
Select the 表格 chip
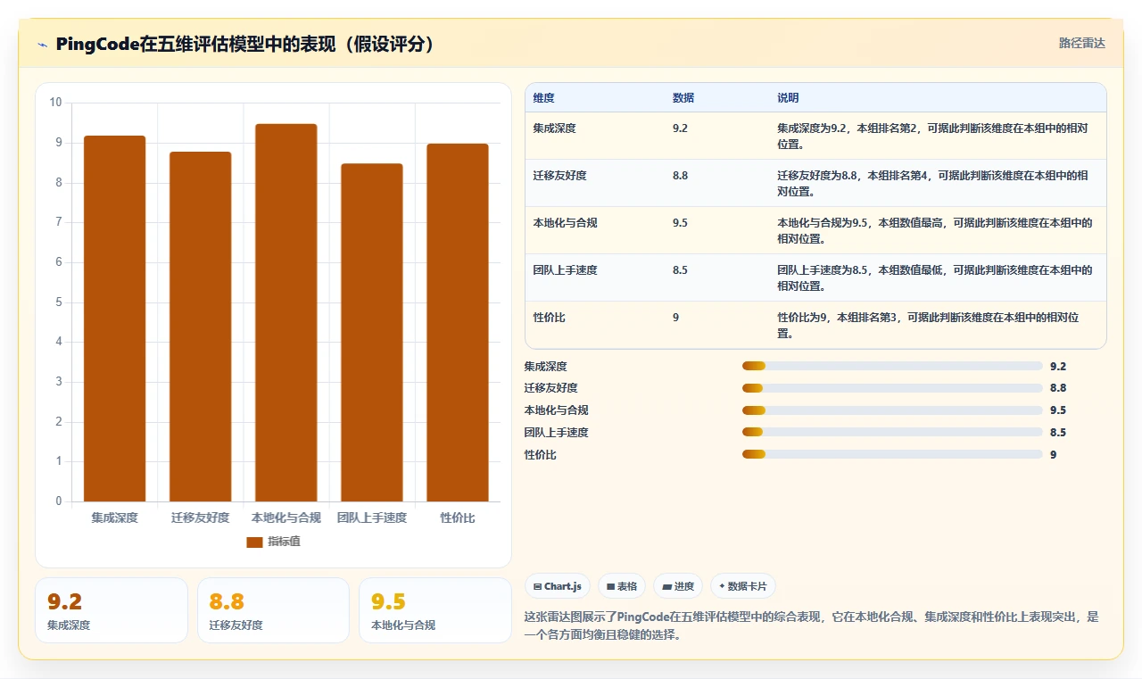pos(622,586)
